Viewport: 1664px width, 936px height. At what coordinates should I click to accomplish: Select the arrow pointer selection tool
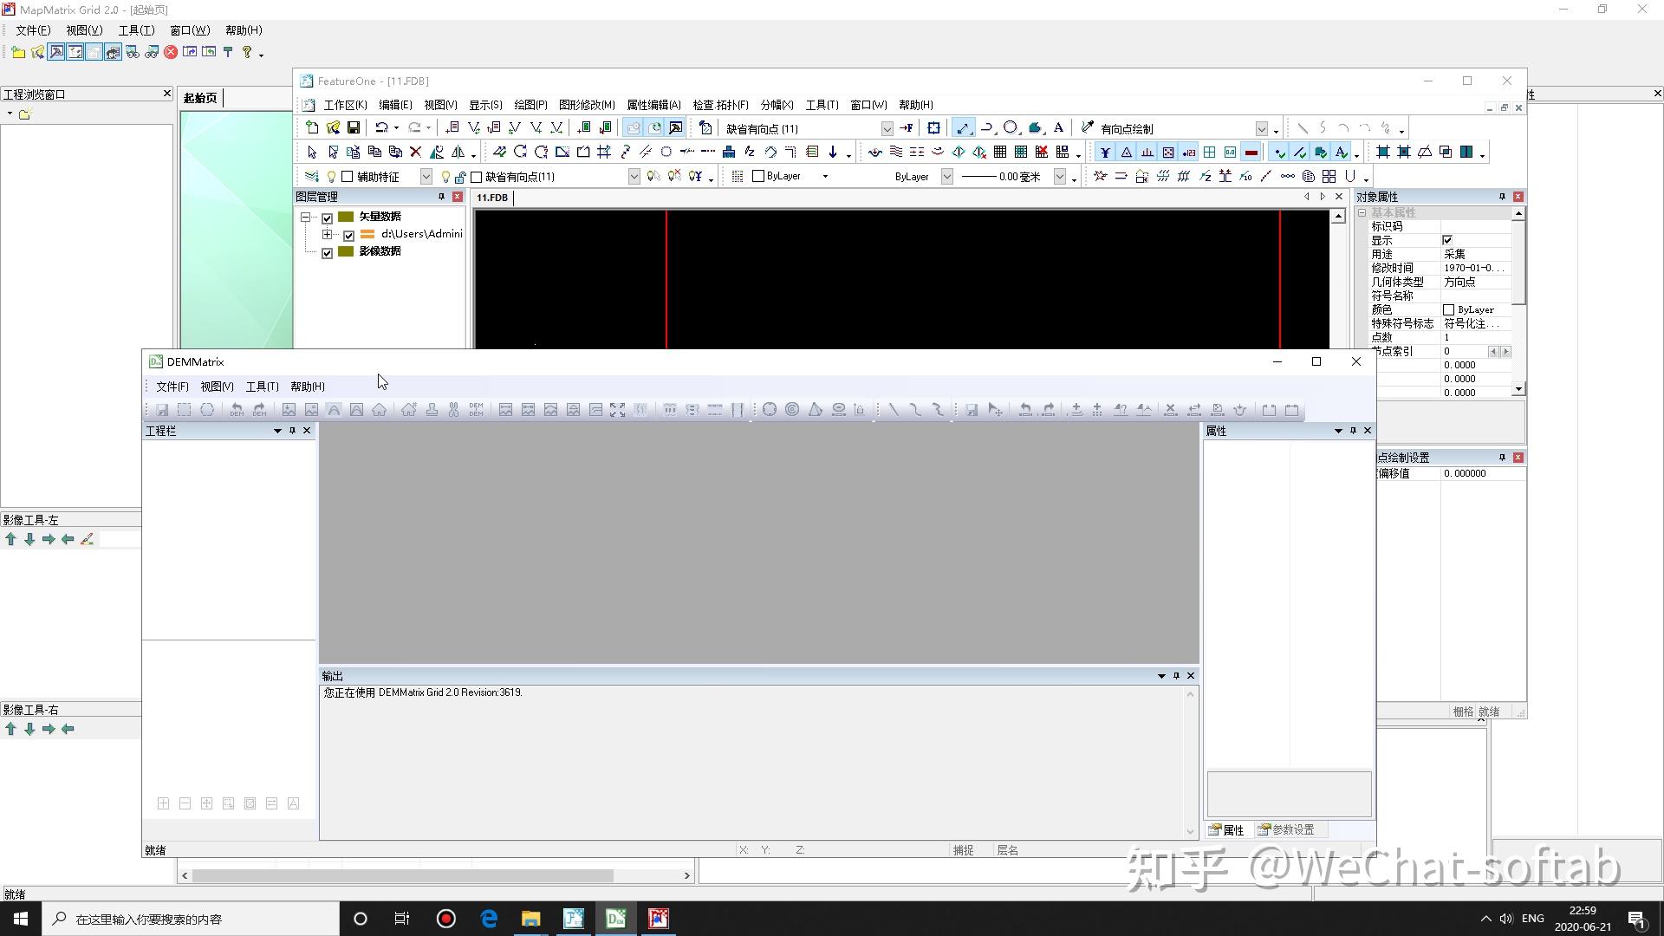coord(312,153)
